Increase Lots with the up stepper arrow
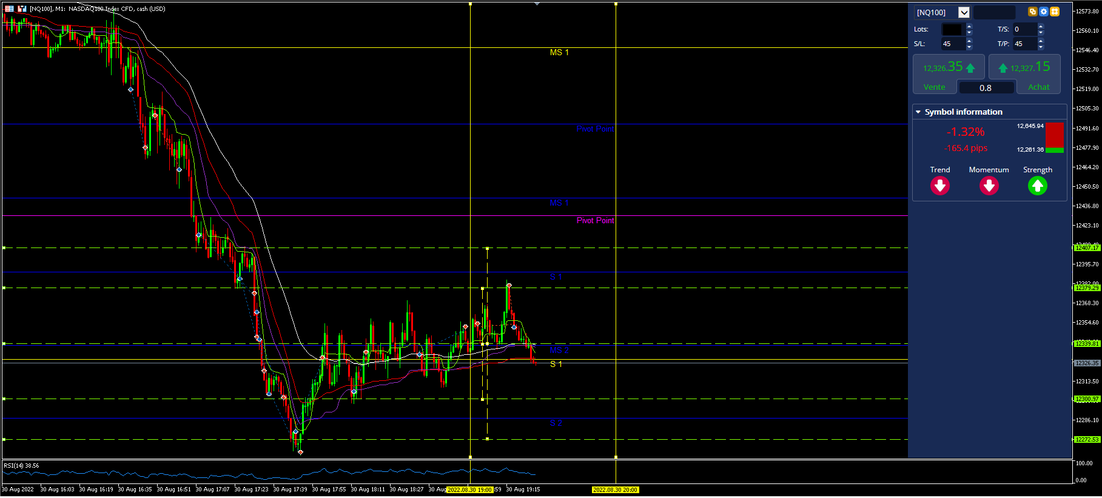 click(969, 26)
